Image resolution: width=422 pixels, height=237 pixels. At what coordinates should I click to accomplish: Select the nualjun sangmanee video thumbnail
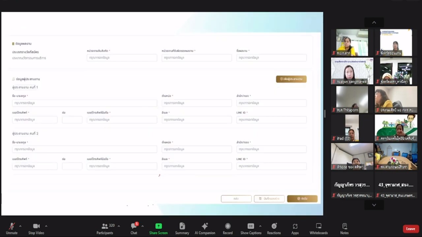(352, 71)
